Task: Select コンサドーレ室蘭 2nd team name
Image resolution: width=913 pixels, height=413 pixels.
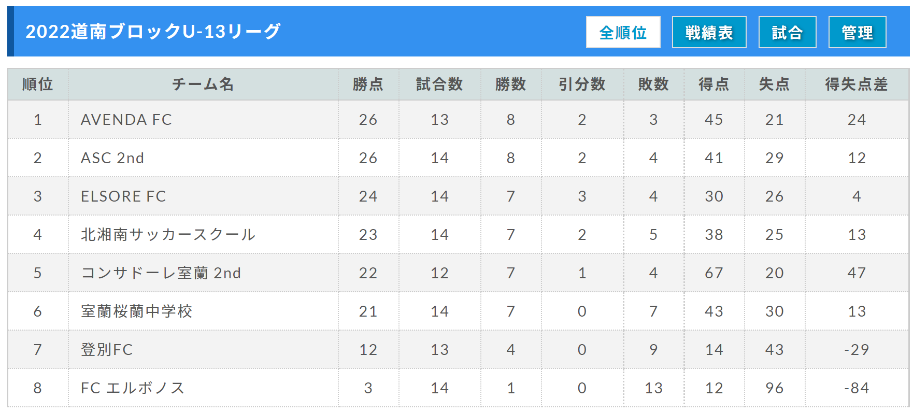Action: 161,273
